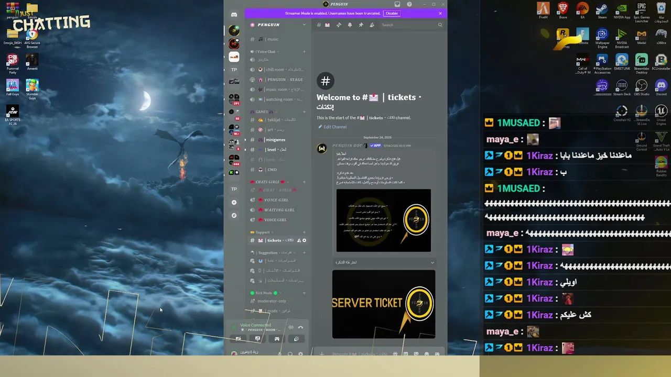671x377 pixels.
Task: Open NVIDIA App desktop icon
Action: tap(622, 10)
